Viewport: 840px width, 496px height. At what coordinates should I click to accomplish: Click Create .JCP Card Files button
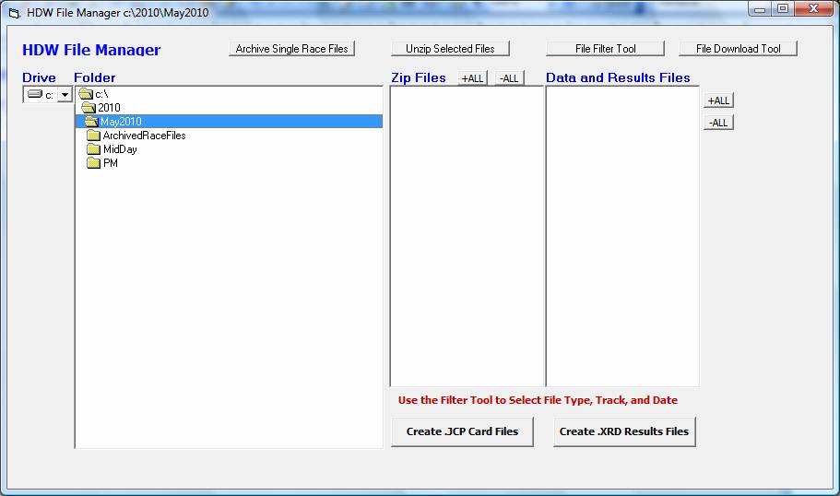coord(462,431)
